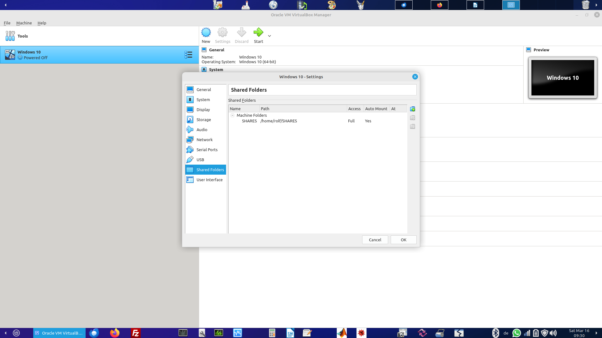Click the globe web browser icon in top panel
The height and width of the screenshot is (338, 602).
click(x=273, y=5)
